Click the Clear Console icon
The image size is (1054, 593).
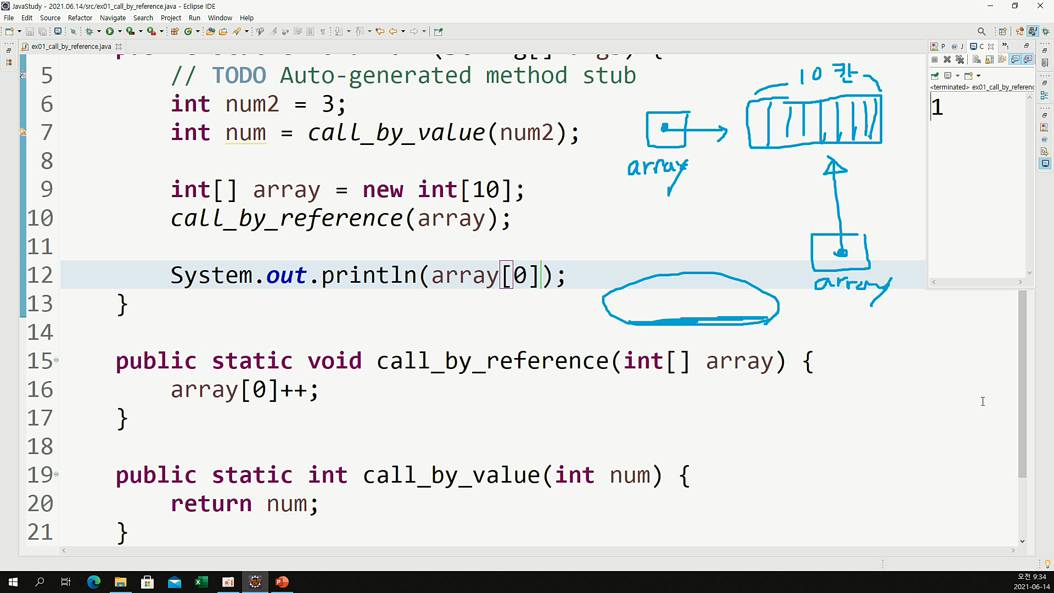point(977,59)
